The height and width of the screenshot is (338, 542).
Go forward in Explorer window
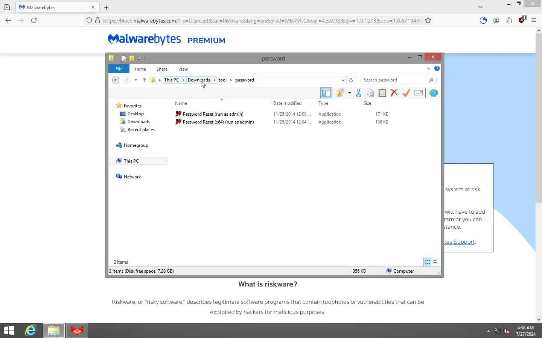pos(126,80)
